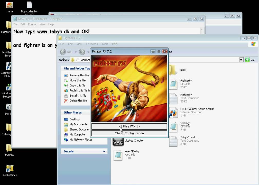This screenshot has width=259, height=185.
Task: Open Explorer address bar dropdown arrow
Action: pyautogui.click(x=241, y=60)
